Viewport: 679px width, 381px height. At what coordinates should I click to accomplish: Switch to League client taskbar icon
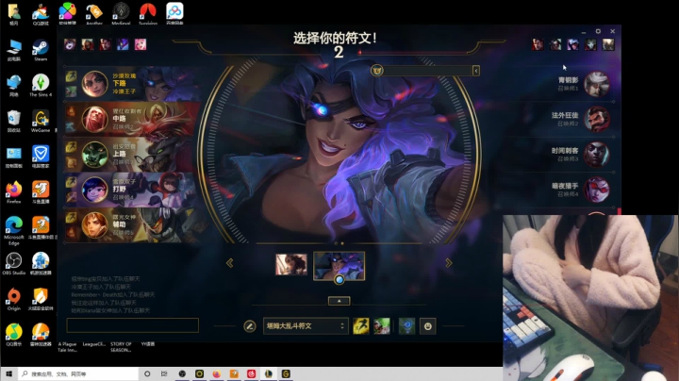click(x=269, y=373)
